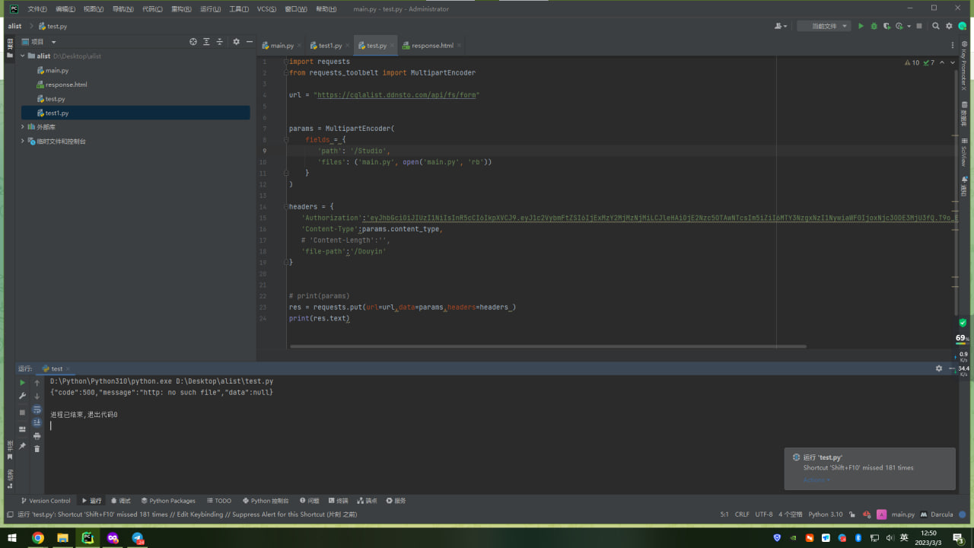Click the wrench icon in the run panel

[22, 396]
